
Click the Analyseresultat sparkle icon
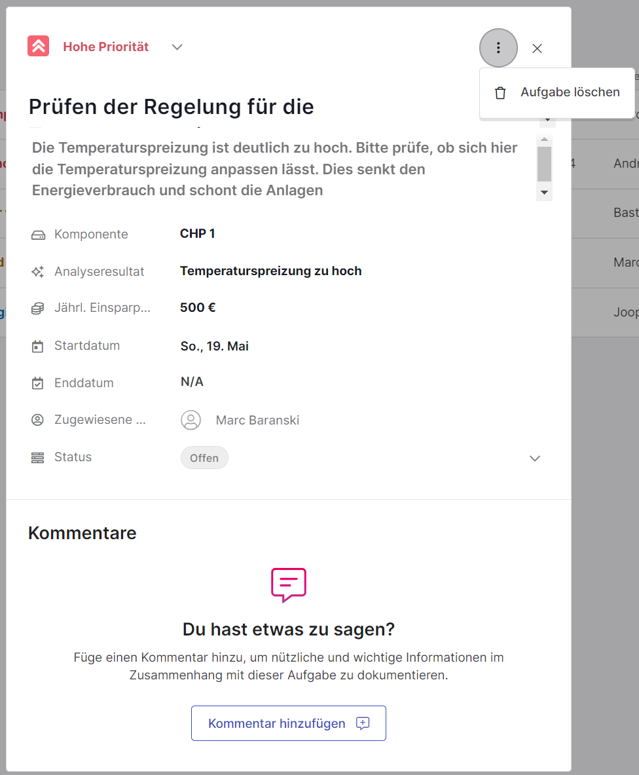(x=37, y=271)
